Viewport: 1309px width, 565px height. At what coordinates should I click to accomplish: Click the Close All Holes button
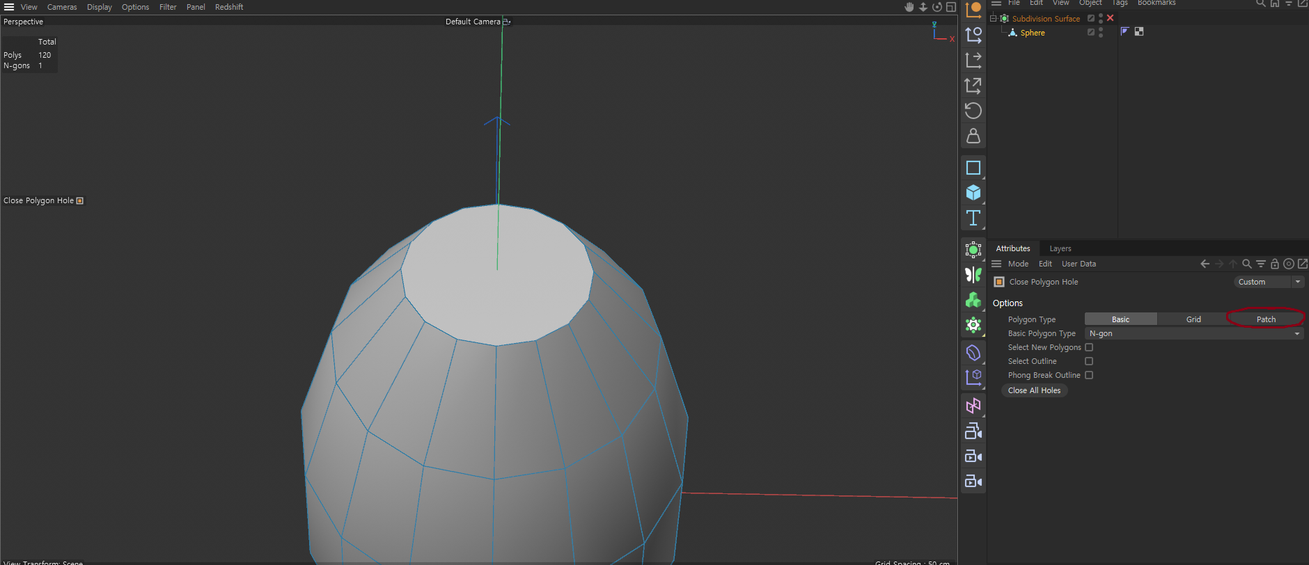tap(1034, 390)
